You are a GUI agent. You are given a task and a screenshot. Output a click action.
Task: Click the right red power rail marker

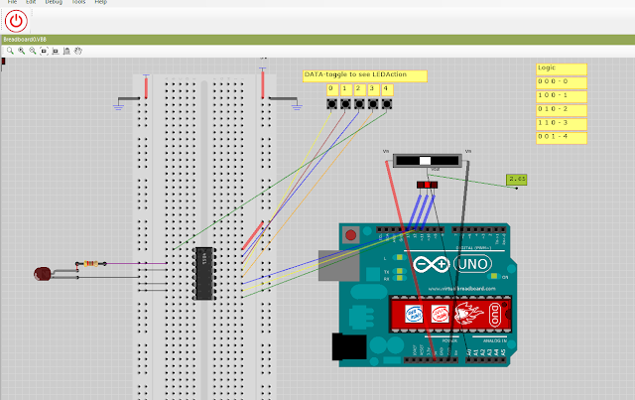(263, 83)
